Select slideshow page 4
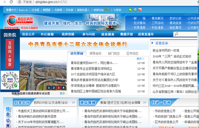Viewport: 199px width, 128px height. (63, 88)
